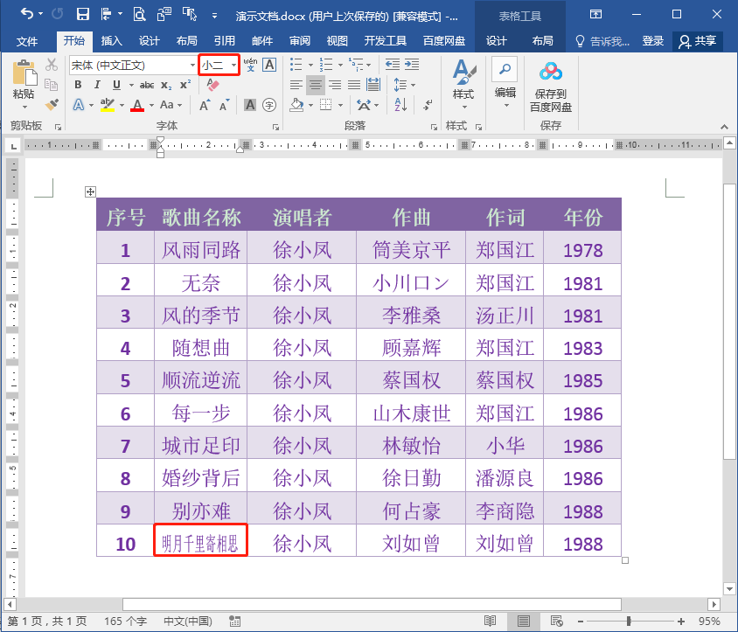Screen dimensions: 738x632
Task: Click the Ribbon Display Options icon
Action: click(595, 14)
